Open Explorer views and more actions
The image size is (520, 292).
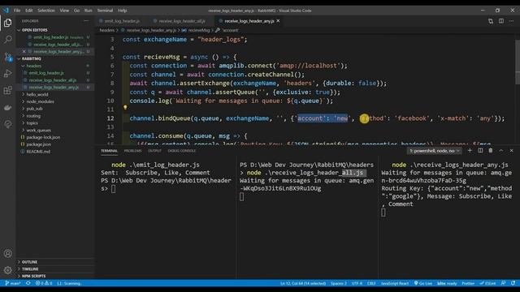86,21
